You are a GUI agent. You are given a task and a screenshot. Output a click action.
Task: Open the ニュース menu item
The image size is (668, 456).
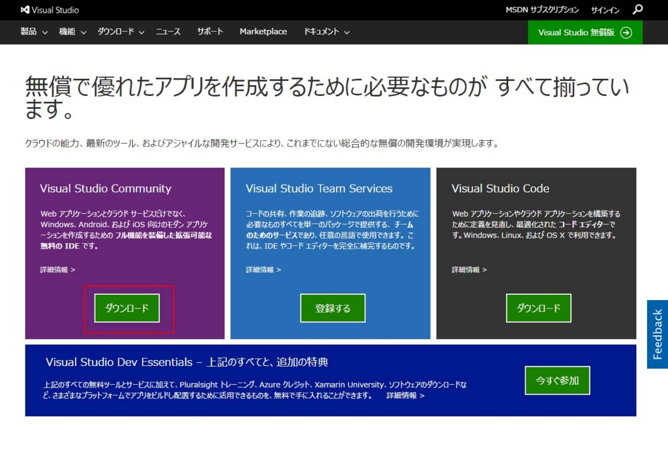click(x=168, y=31)
